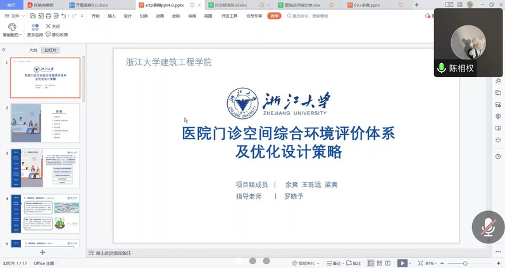Click the Save icon in quick toolbar
The height and width of the screenshot is (268, 505).
tap(33, 16)
